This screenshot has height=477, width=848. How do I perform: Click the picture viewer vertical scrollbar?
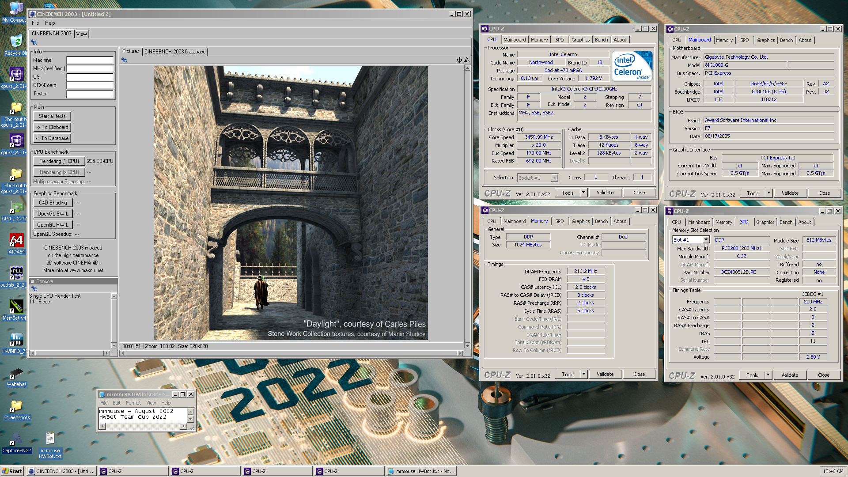tap(467, 207)
